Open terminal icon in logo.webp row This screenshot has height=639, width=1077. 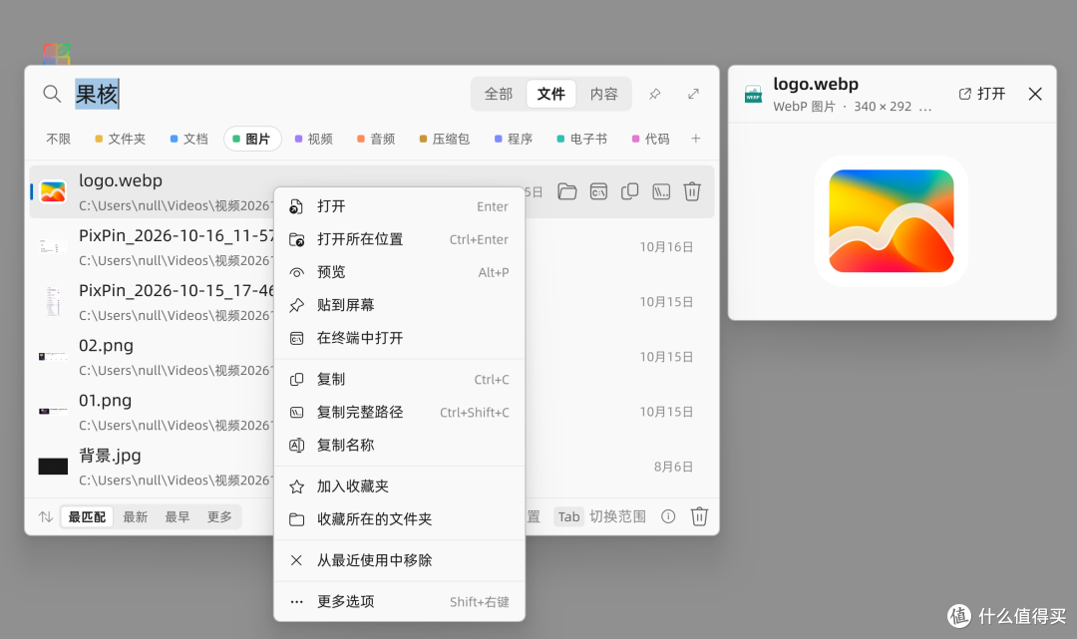(x=598, y=191)
